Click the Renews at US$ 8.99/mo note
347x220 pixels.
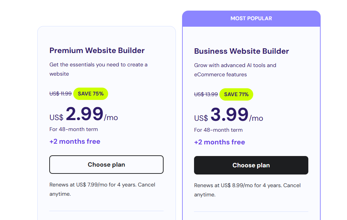point(247,190)
